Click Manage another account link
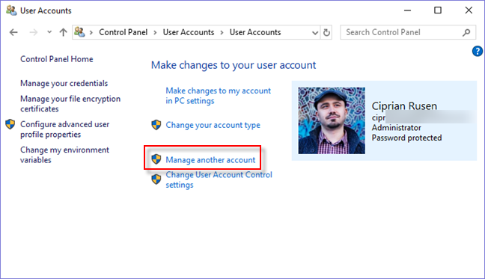 coord(210,160)
